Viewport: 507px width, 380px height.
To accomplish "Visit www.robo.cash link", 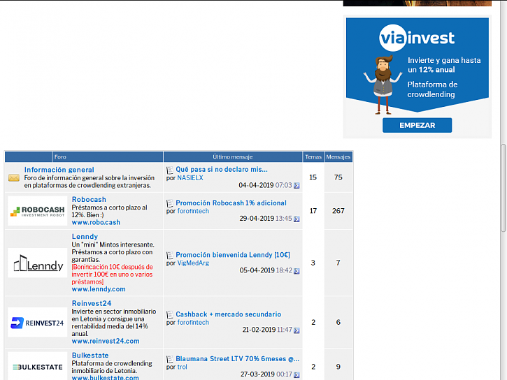I will click(x=96, y=222).
